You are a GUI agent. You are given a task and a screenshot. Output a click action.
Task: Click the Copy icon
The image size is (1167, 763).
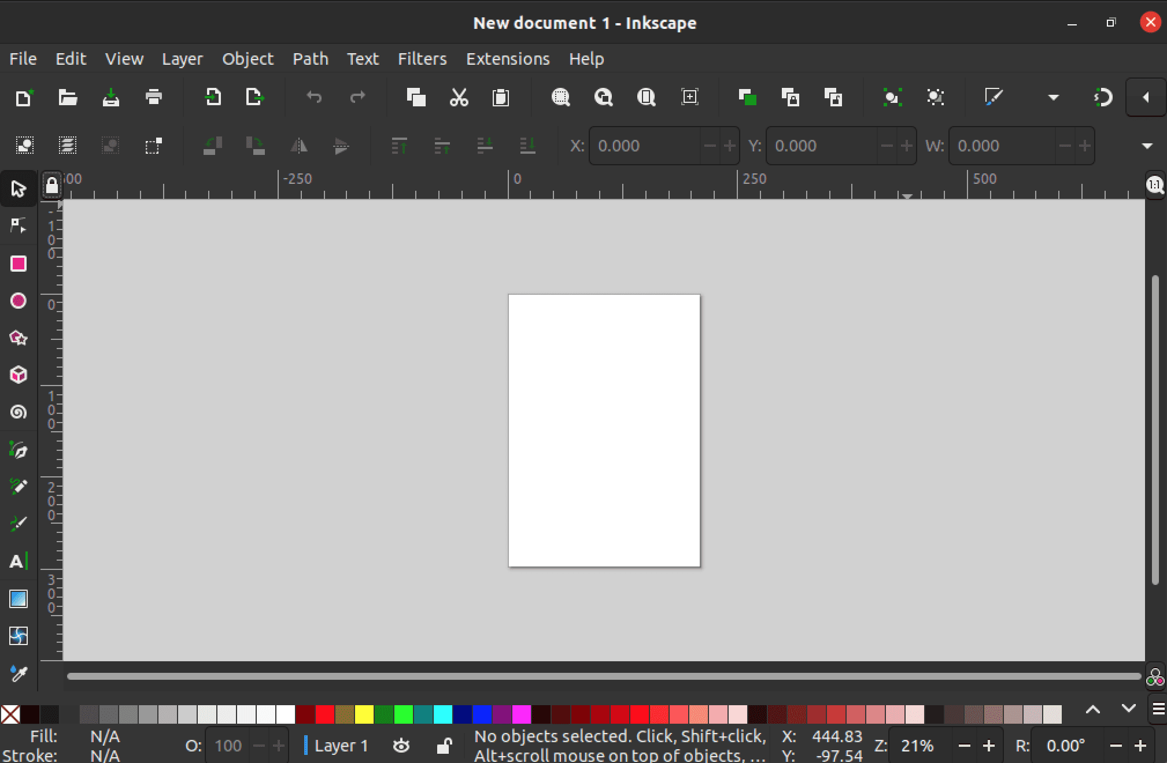pyautogui.click(x=416, y=97)
